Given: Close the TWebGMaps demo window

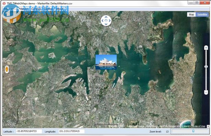Looking at the screenshot, I should [205, 2].
